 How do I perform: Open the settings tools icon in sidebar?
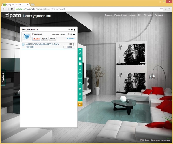click(x=80, y=54)
